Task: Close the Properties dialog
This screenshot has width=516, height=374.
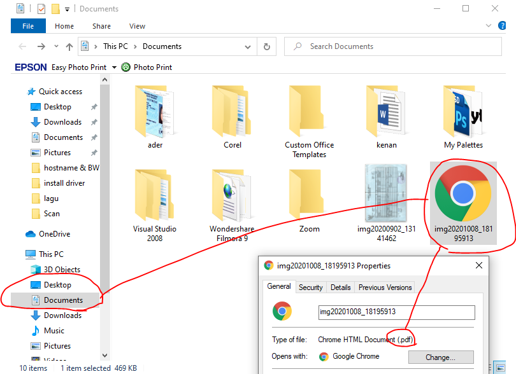Action: click(x=479, y=265)
